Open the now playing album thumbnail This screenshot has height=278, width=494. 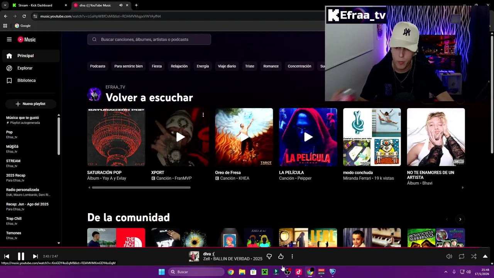click(194, 256)
